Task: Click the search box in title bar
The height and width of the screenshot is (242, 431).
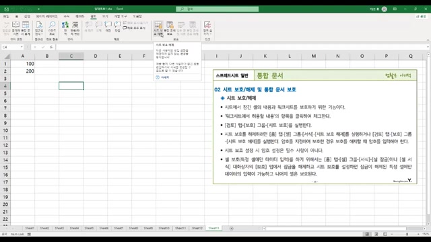Action: click(217, 9)
